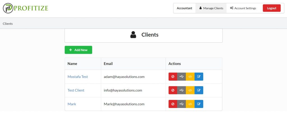Click gray USB icon for Mark

(181, 104)
